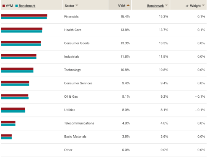
Task: Sort by the Sector column arrow
Action: tap(77, 5)
